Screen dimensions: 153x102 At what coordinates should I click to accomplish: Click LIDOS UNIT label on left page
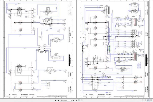coord(71,90)
